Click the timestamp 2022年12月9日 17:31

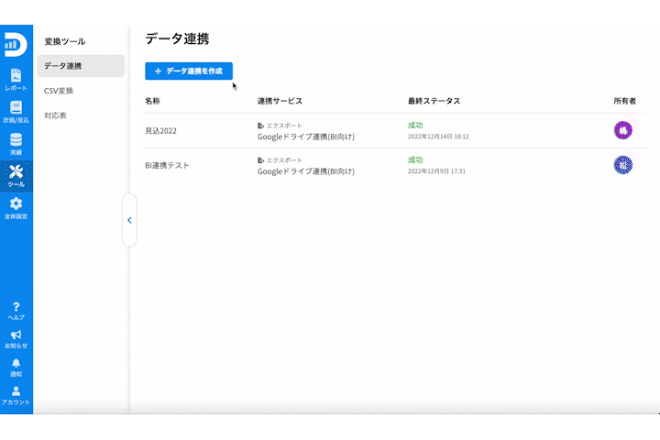(x=436, y=170)
